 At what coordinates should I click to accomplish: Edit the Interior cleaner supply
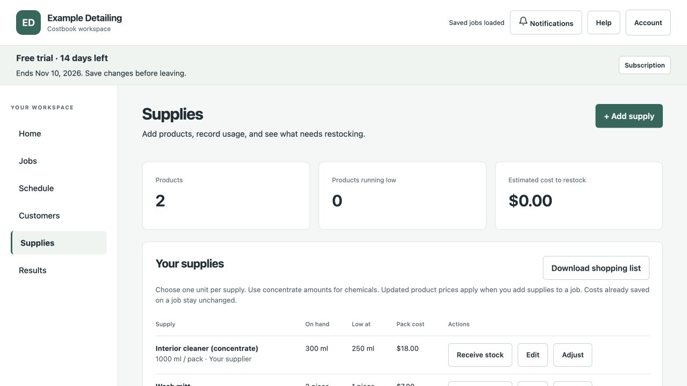(x=532, y=355)
